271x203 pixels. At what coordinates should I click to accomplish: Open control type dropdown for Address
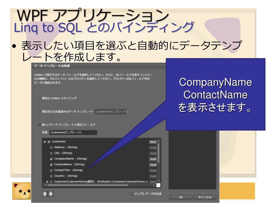[153, 147]
